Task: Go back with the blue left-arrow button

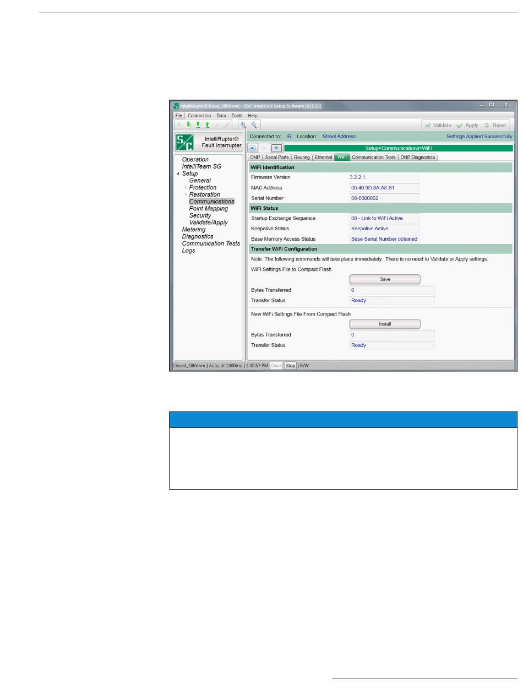Action: click(253, 148)
